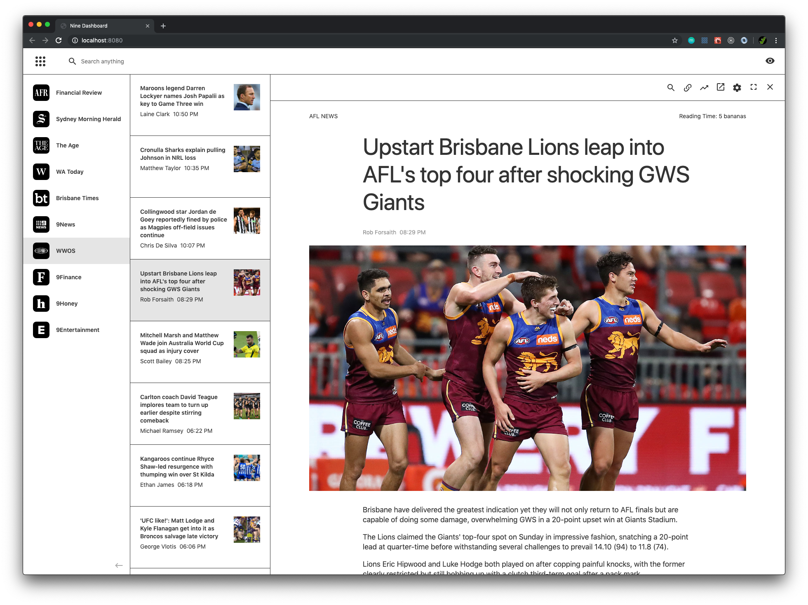Click the Search anything field
The width and height of the screenshot is (808, 605).
click(x=102, y=61)
